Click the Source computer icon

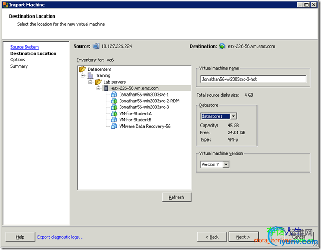click(96, 46)
